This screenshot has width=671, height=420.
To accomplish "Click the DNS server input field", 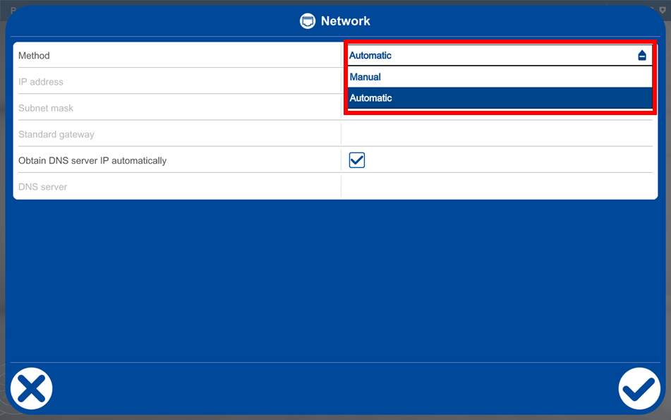I will click(497, 187).
